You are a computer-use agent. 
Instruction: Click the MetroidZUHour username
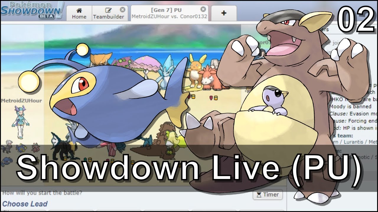21,101
